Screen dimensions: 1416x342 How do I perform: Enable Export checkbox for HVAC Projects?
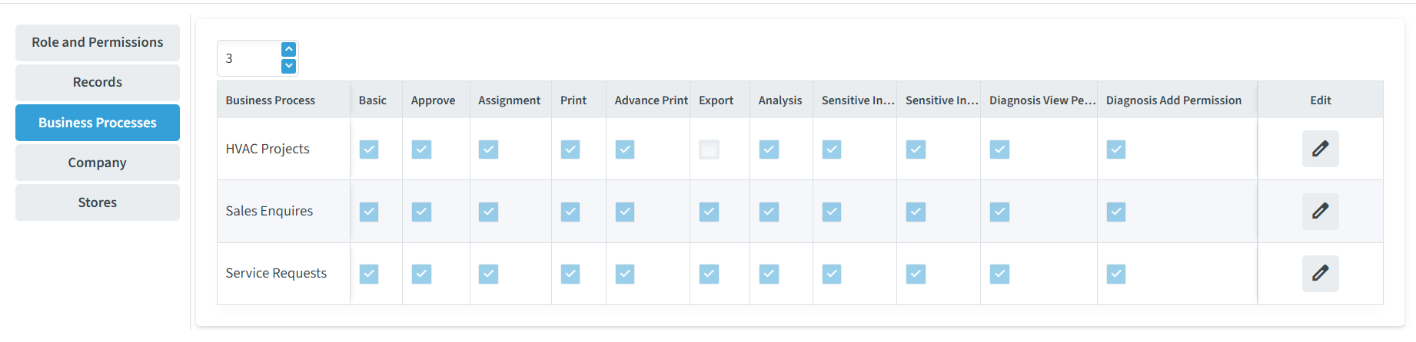coord(709,150)
